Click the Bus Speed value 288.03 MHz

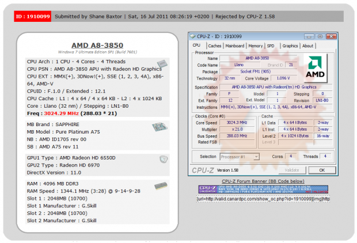[237, 136]
